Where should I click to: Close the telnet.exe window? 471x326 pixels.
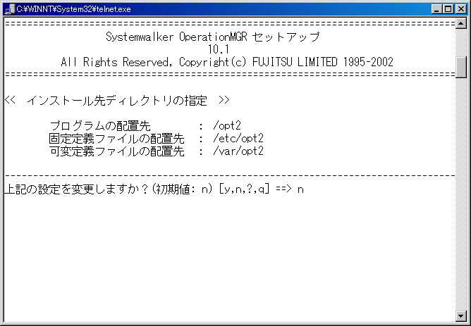tap(460, 9)
